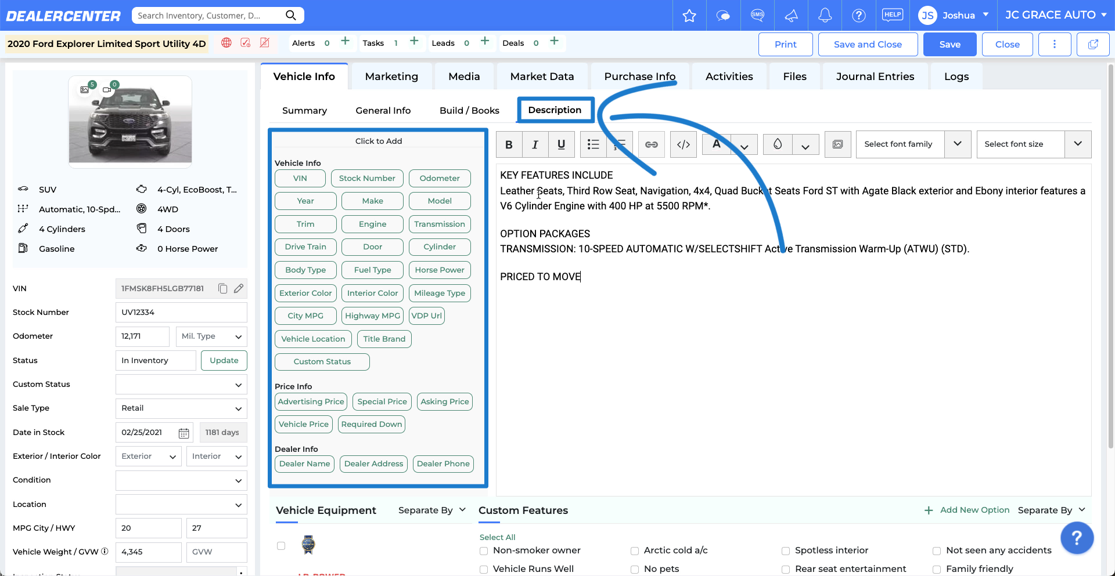Click the HELP chat bubble icon
Screen dimensions: 1115x576
pos(893,15)
